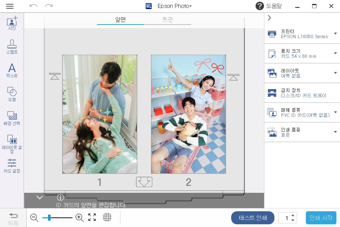
Task: Expand the 매체 종류 media type dropdown
Action: click(x=335, y=112)
